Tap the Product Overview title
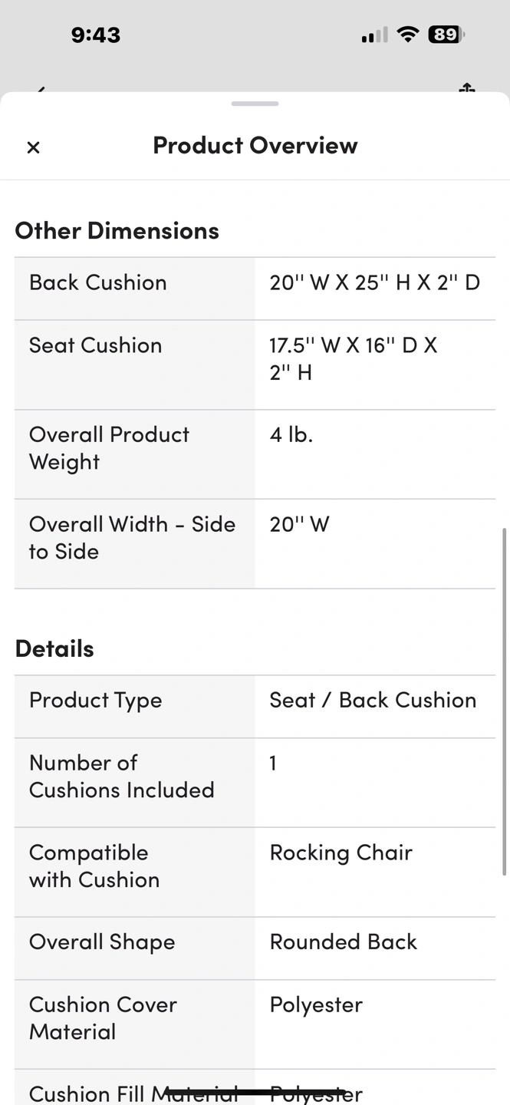Image resolution: width=510 pixels, height=1105 pixels. [255, 146]
